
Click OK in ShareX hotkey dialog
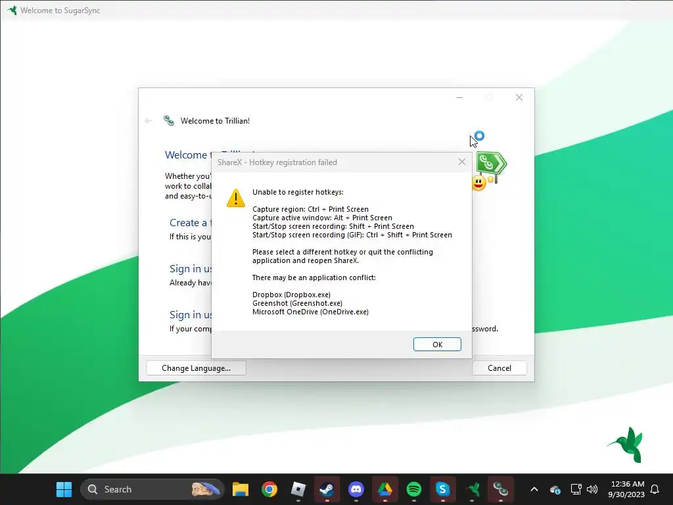437,345
